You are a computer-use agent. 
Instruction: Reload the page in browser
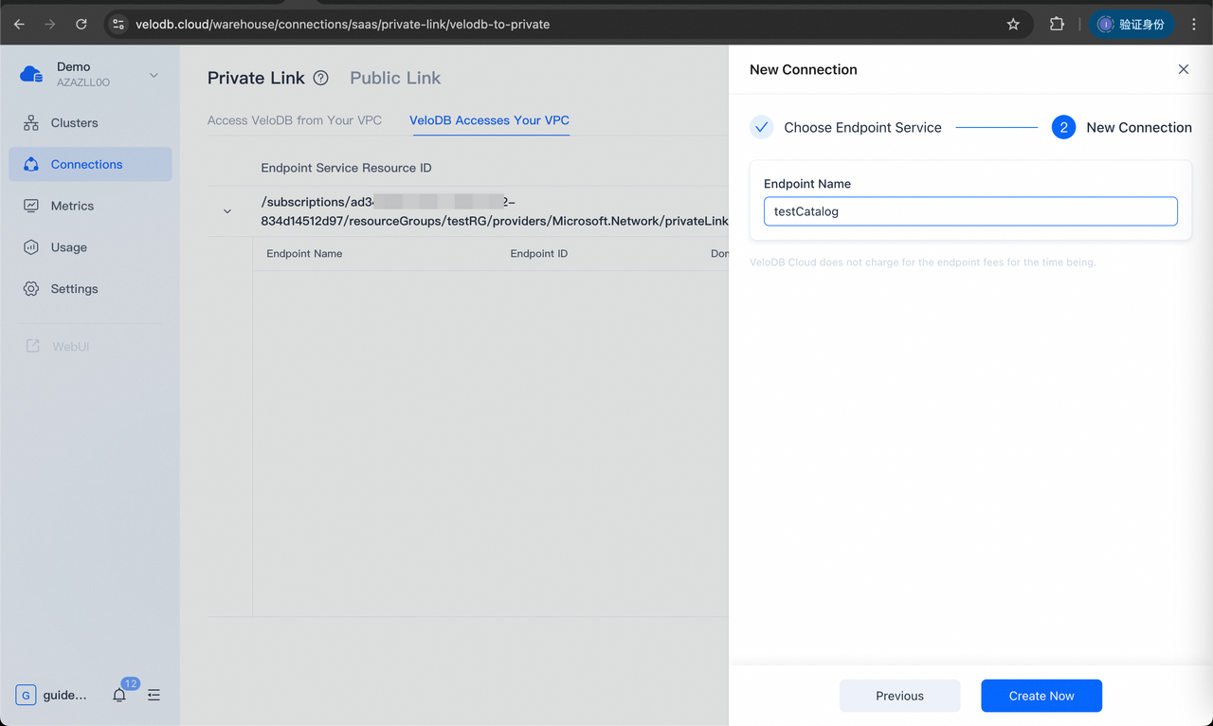coord(81,24)
